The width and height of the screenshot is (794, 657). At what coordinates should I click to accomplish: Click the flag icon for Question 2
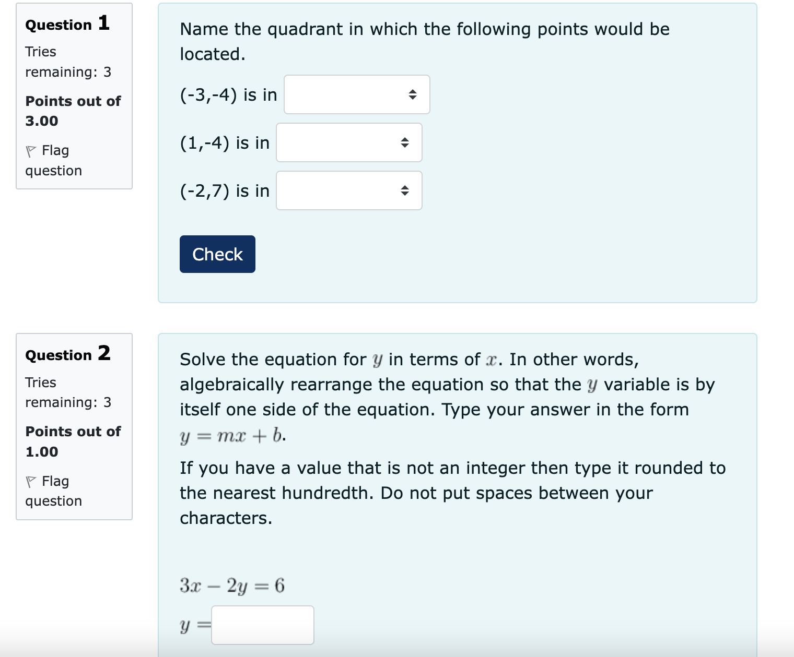pyautogui.click(x=31, y=482)
